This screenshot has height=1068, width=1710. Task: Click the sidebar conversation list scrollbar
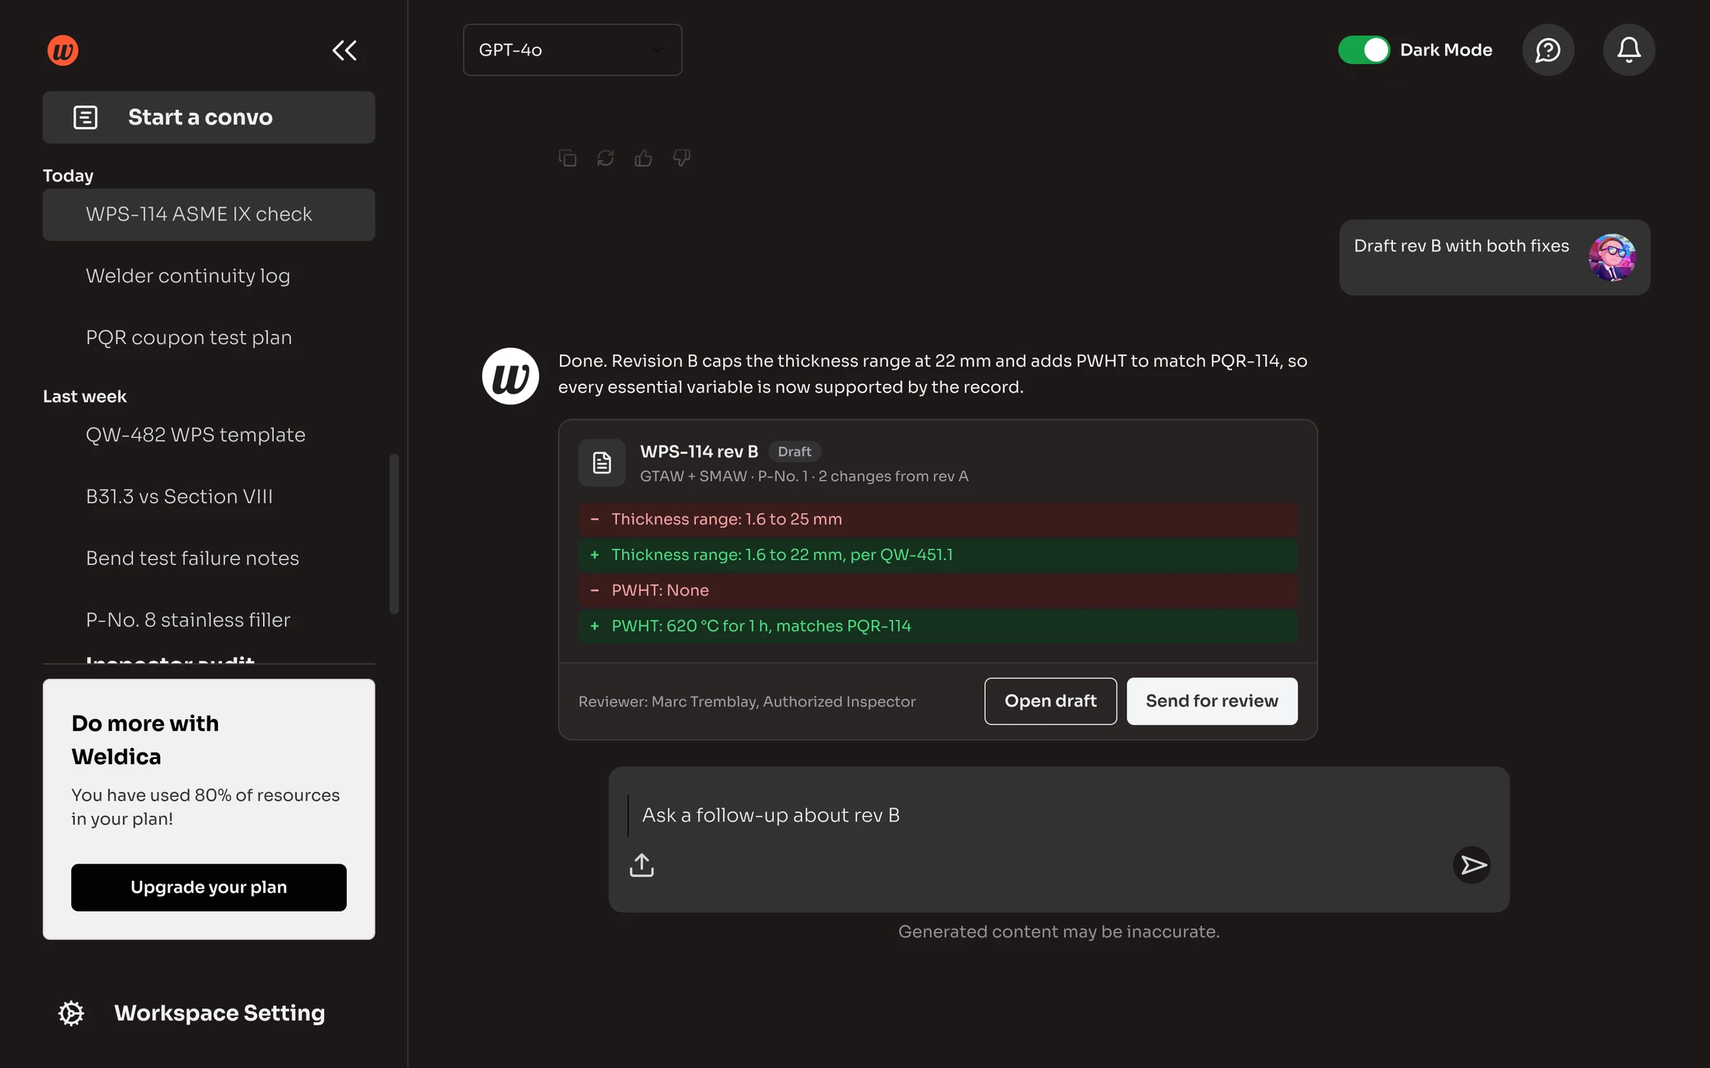coord(394,533)
